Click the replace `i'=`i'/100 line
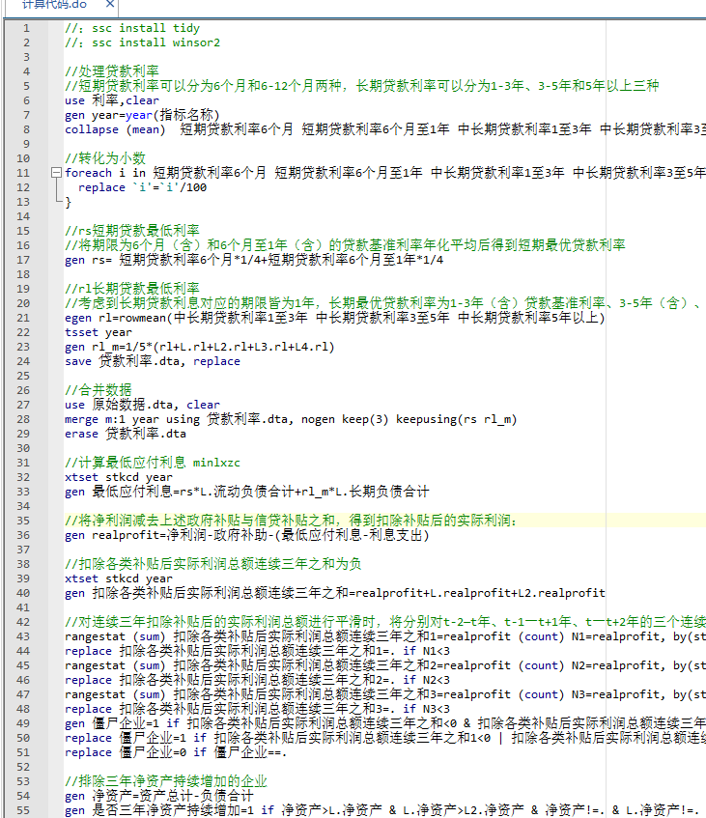Image resolution: width=706 pixels, height=818 pixels. coord(142,187)
